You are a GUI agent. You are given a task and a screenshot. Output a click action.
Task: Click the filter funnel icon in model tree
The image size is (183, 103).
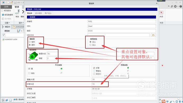click(x=3, y=35)
